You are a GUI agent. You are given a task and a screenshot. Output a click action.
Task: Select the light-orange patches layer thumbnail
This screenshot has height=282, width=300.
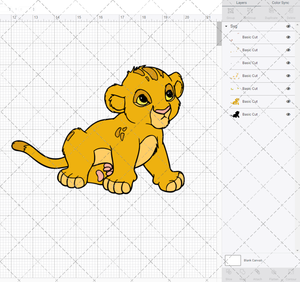[x=235, y=76]
